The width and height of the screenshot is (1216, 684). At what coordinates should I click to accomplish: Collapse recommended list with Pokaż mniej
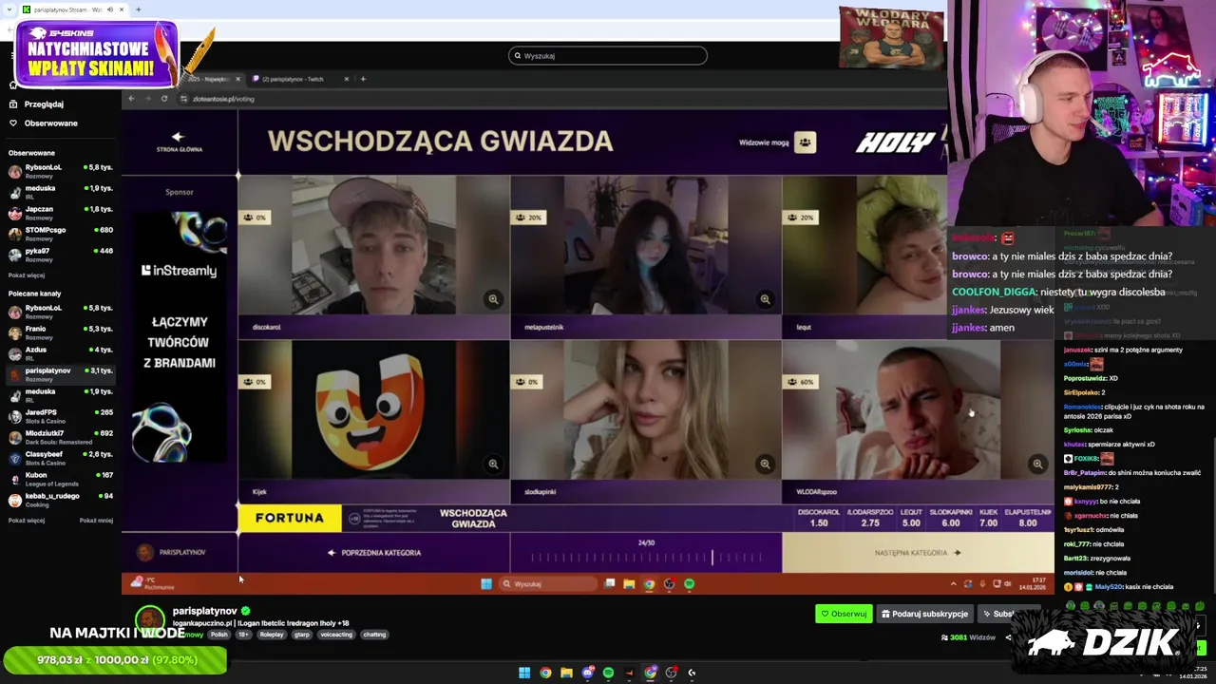96,521
